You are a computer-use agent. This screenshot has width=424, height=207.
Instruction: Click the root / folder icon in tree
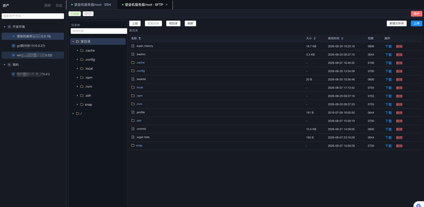(77, 113)
